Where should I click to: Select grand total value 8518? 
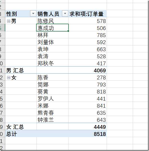click(100, 134)
